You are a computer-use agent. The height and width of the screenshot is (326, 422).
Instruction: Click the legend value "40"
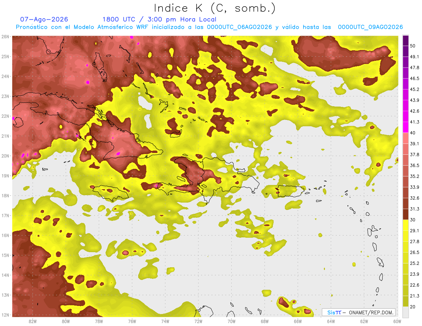(413, 133)
